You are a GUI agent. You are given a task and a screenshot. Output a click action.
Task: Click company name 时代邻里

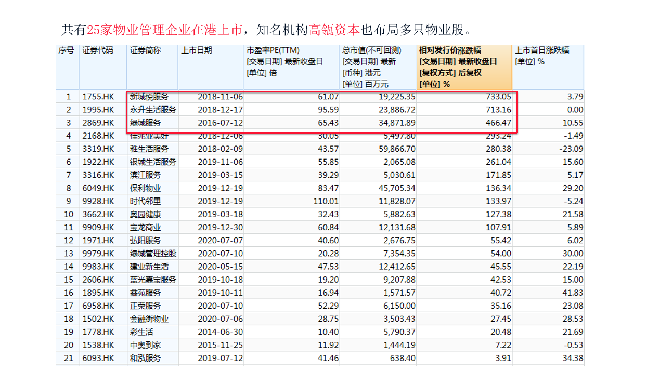point(146,201)
